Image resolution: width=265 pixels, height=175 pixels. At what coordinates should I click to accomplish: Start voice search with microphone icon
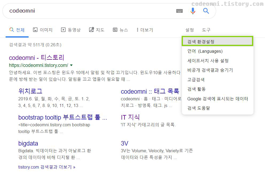pos(193,11)
